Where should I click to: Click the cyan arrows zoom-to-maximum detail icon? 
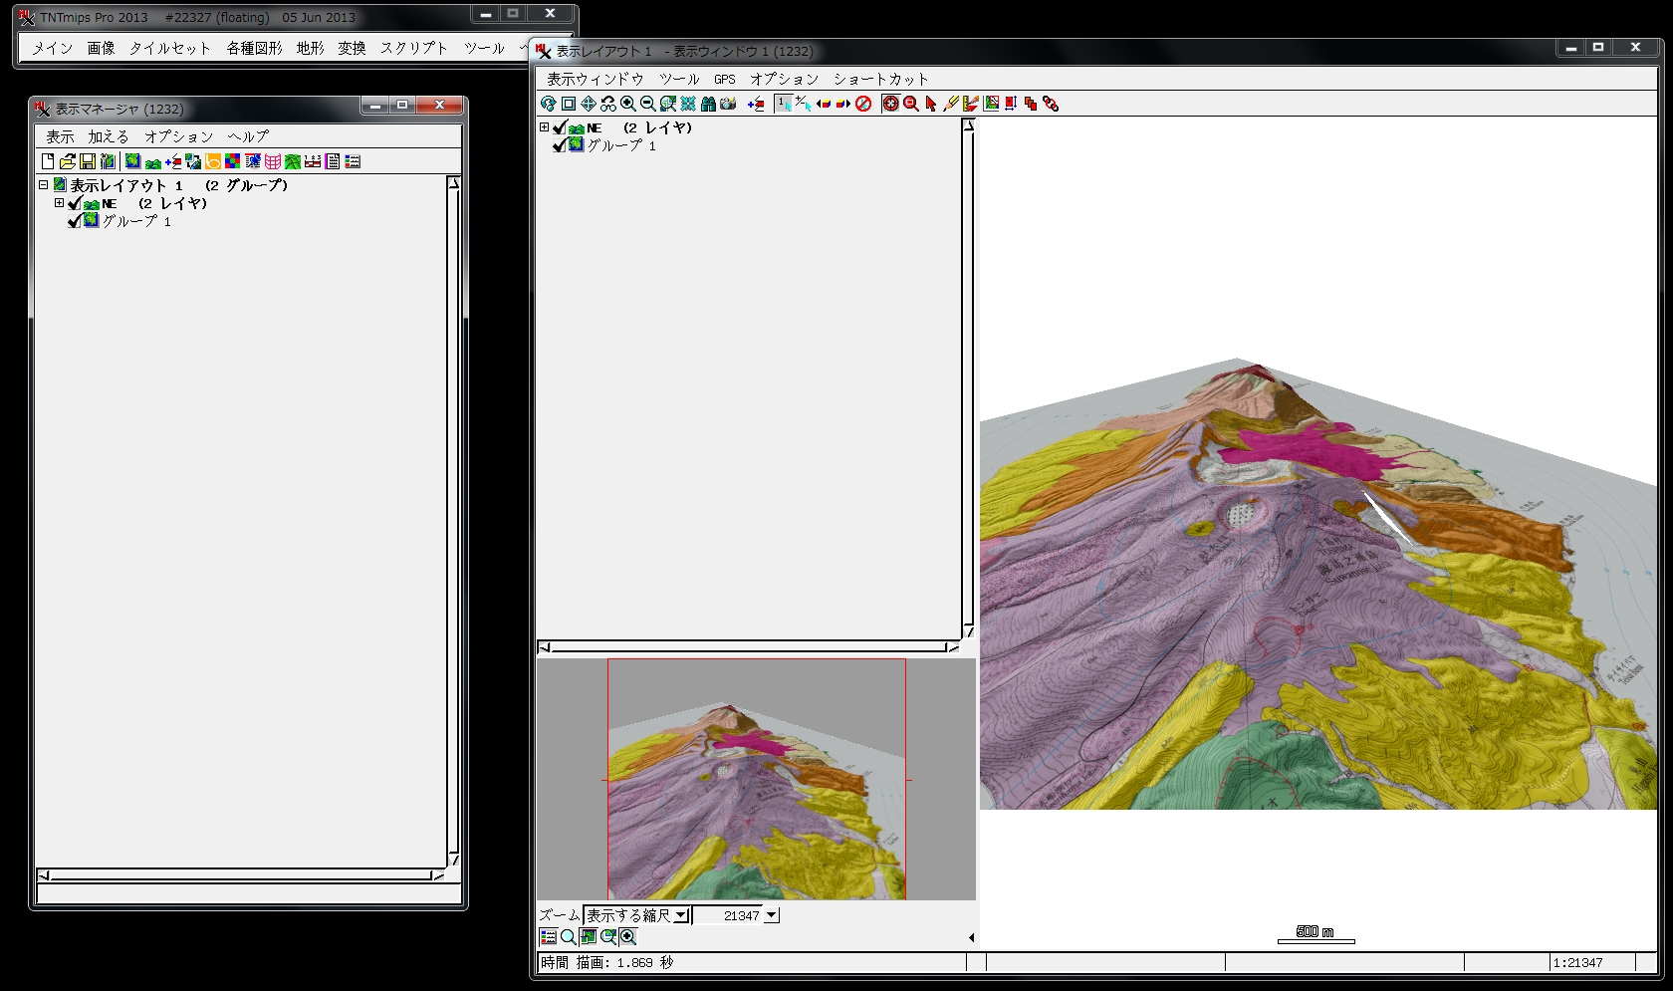click(x=688, y=104)
